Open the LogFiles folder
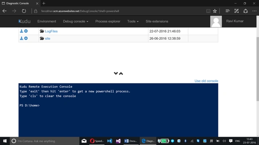 click(51, 31)
